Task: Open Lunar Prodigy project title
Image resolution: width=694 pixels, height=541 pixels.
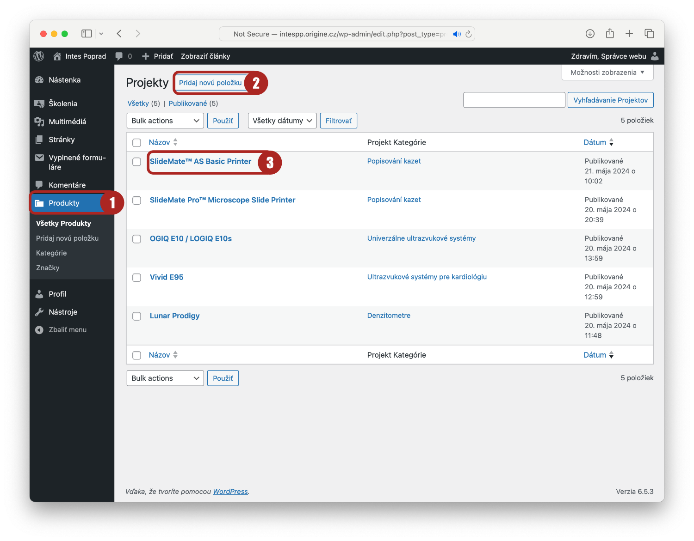Action: click(175, 316)
